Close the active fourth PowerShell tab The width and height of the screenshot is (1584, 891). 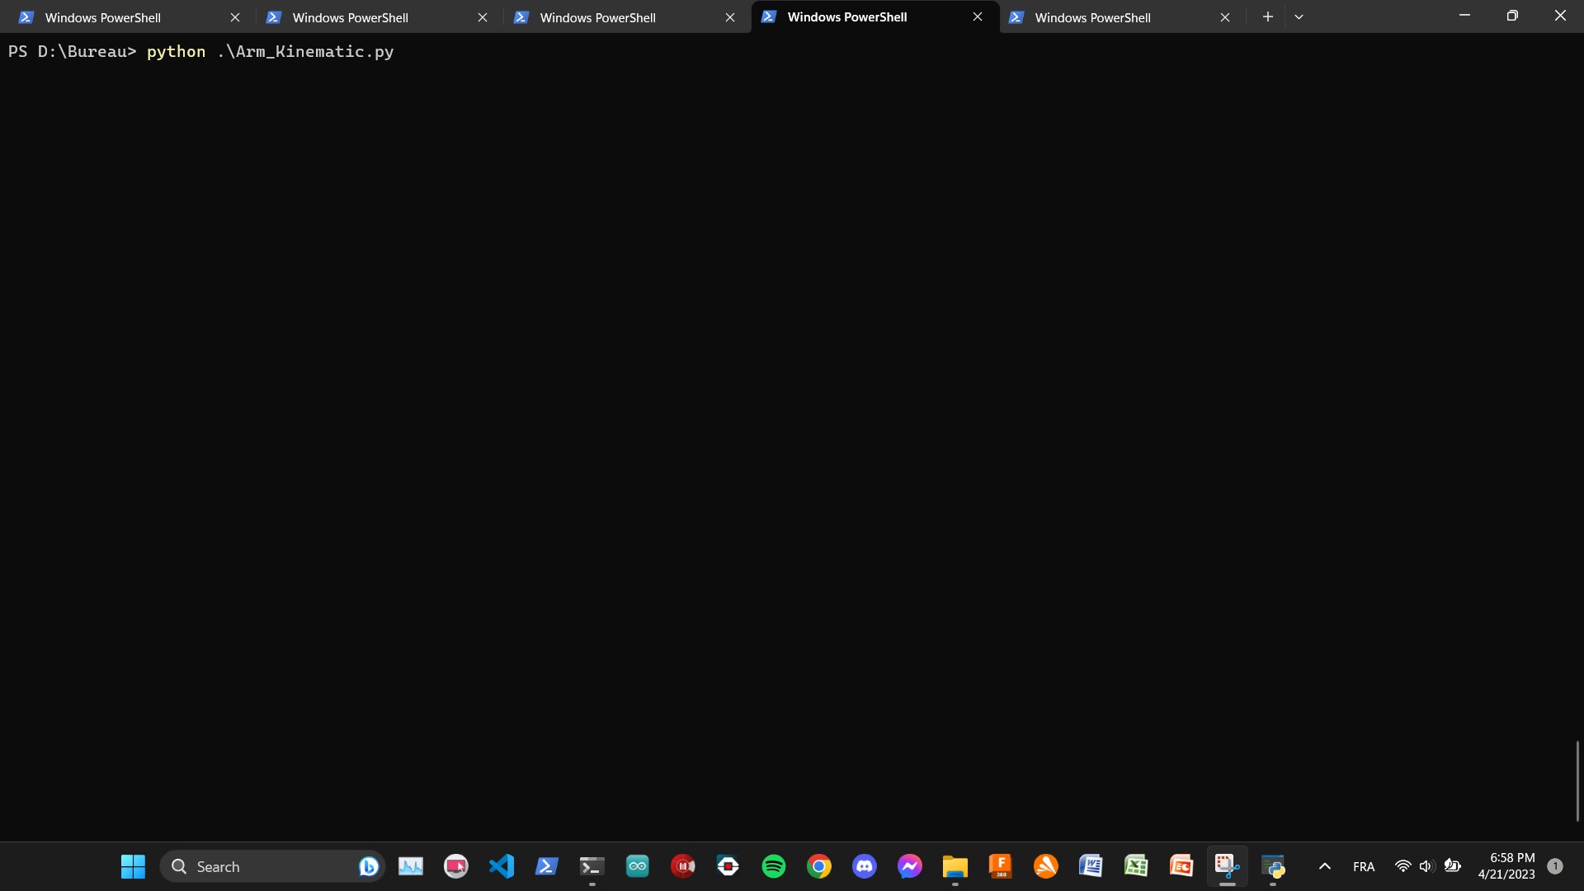[978, 16]
